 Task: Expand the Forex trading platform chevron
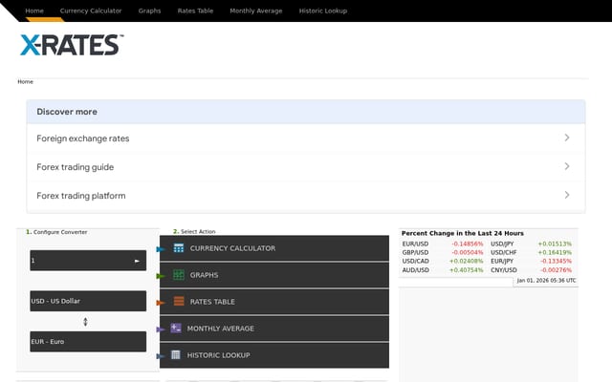[x=567, y=195]
